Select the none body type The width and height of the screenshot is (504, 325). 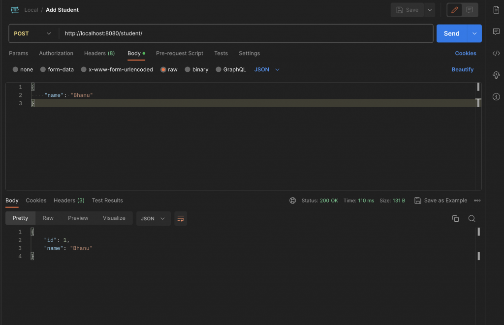pyautogui.click(x=15, y=69)
